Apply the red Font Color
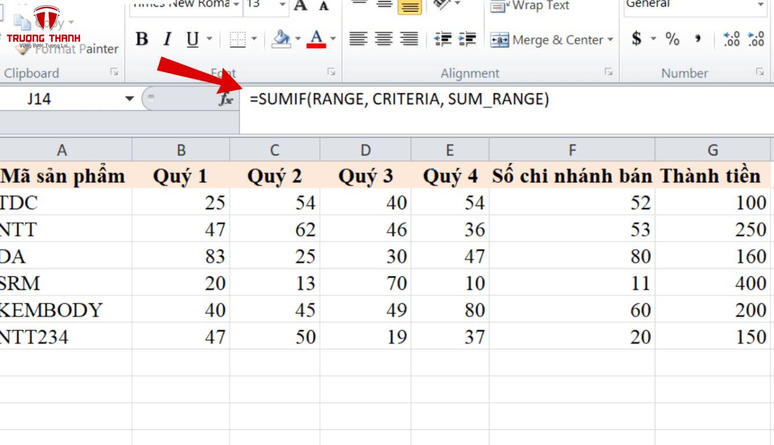This screenshot has width=774, height=445. point(316,39)
